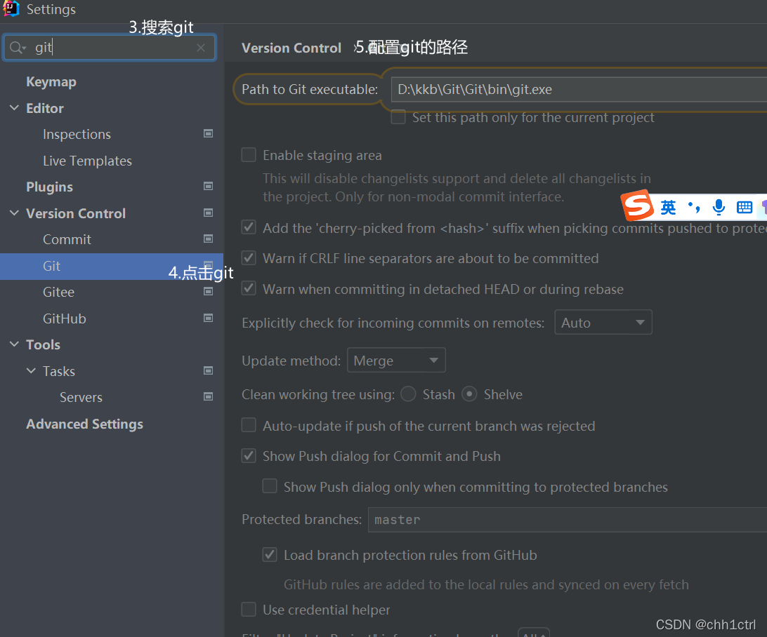
Task: Toggle Show Push dialog for Commit and Push
Action: (249, 456)
